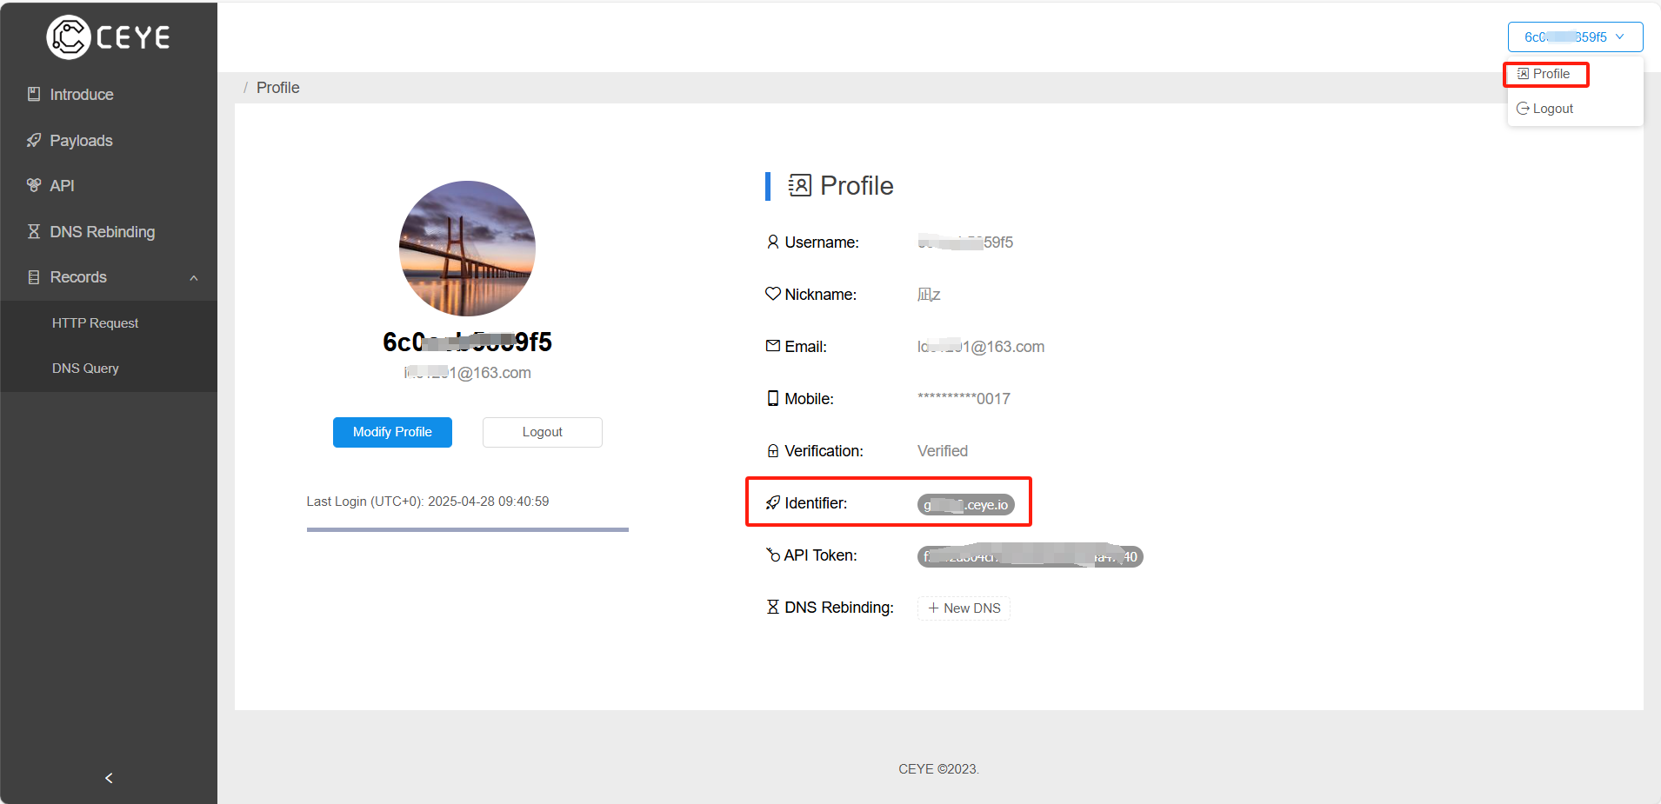Click the DNS Rebinding hourglass icon in profile
Image resolution: width=1661 pixels, height=804 pixels.
pyautogui.click(x=772, y=607)
